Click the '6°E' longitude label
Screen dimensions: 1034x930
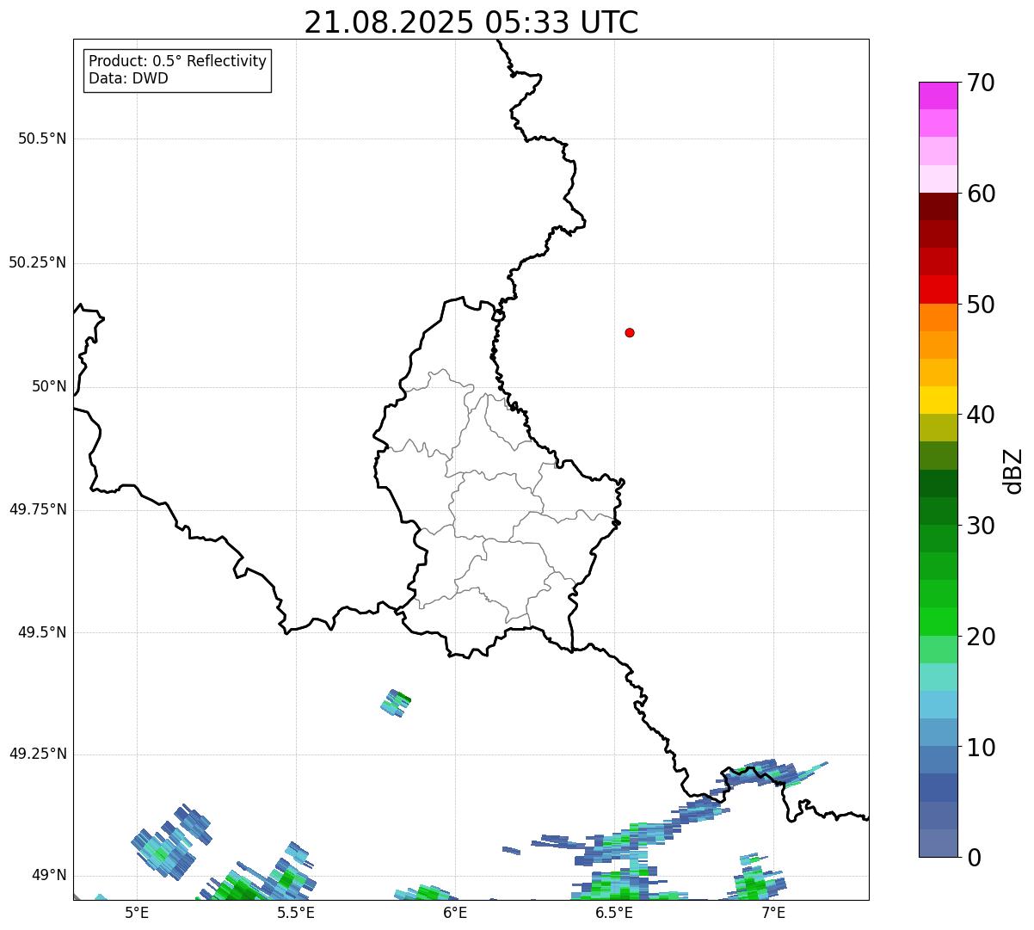click(x=455, y=913)
